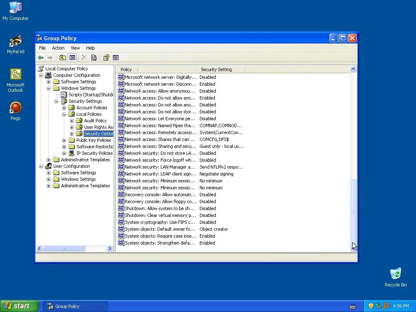This screenshot has width=416, height=312.
Task: Click the orange magnifier tray icon
Action: point(386,306)
